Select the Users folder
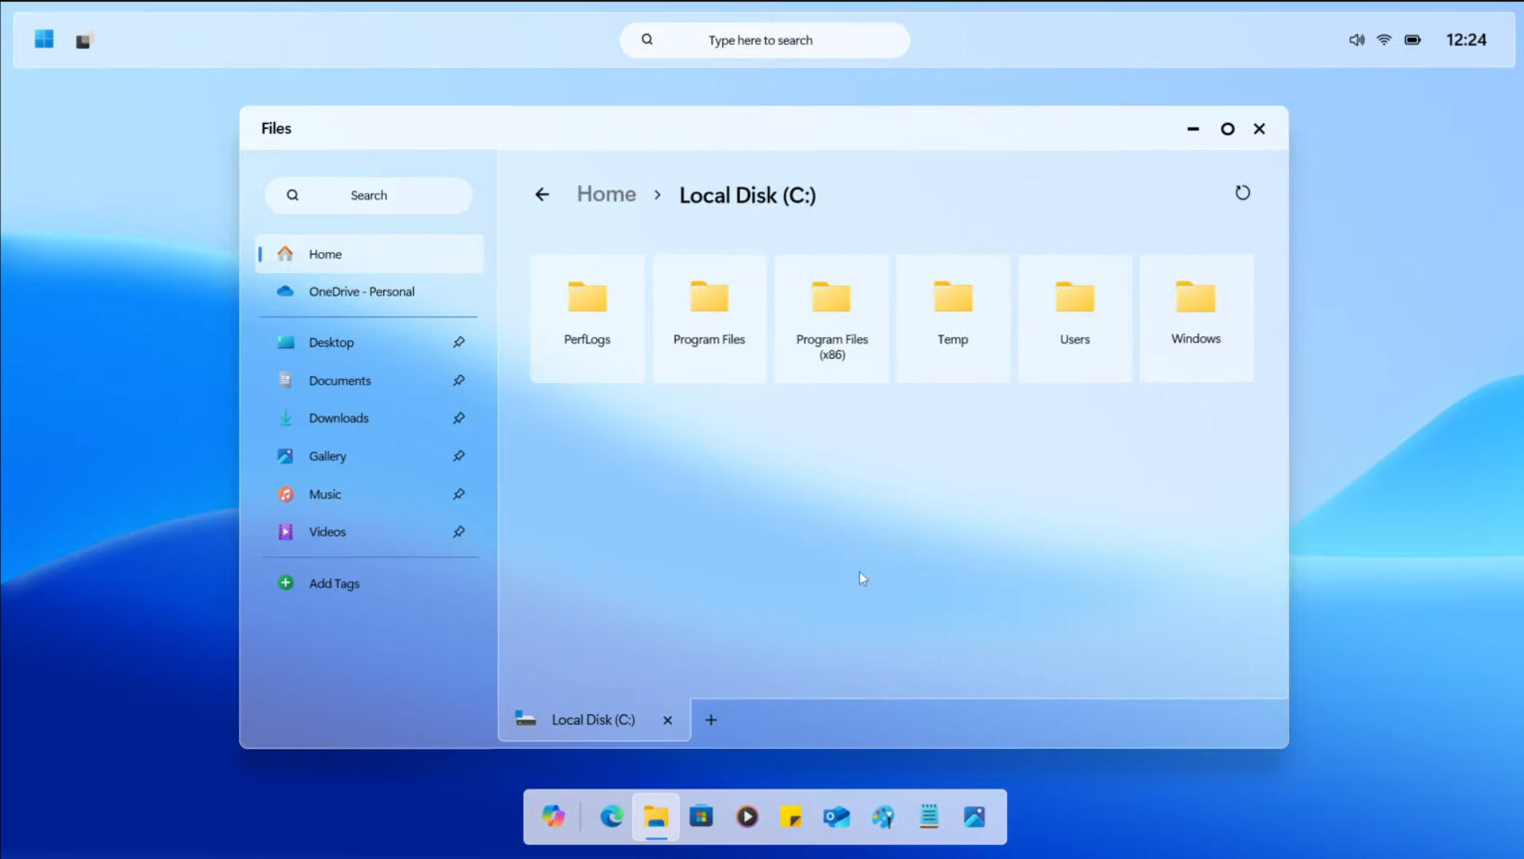 (x=1075, y=307)
